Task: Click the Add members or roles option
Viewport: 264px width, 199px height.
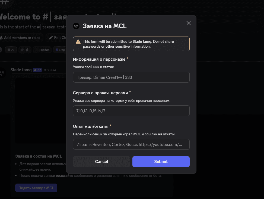Action: pos(22,38)
